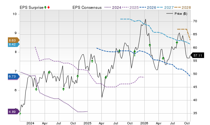Screen dimensions: 210x125
Task: Click the first surprise arrow after the 2026 gridline
Action: (x=150, y=45)
